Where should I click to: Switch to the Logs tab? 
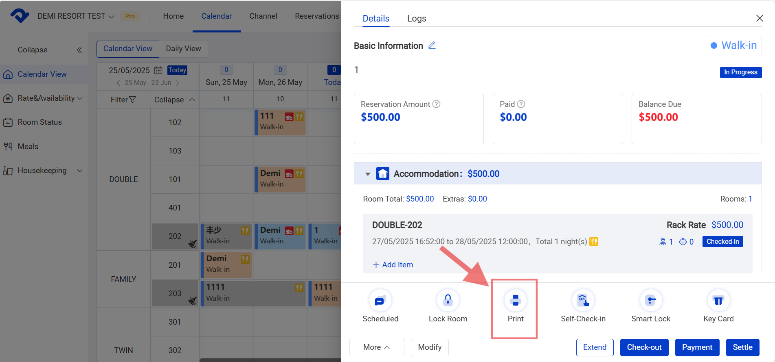click(x=416, y=19)
